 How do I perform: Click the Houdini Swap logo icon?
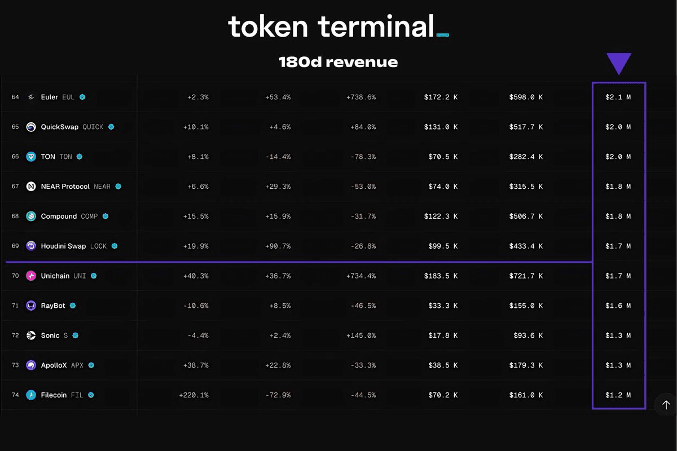point(31,246)
